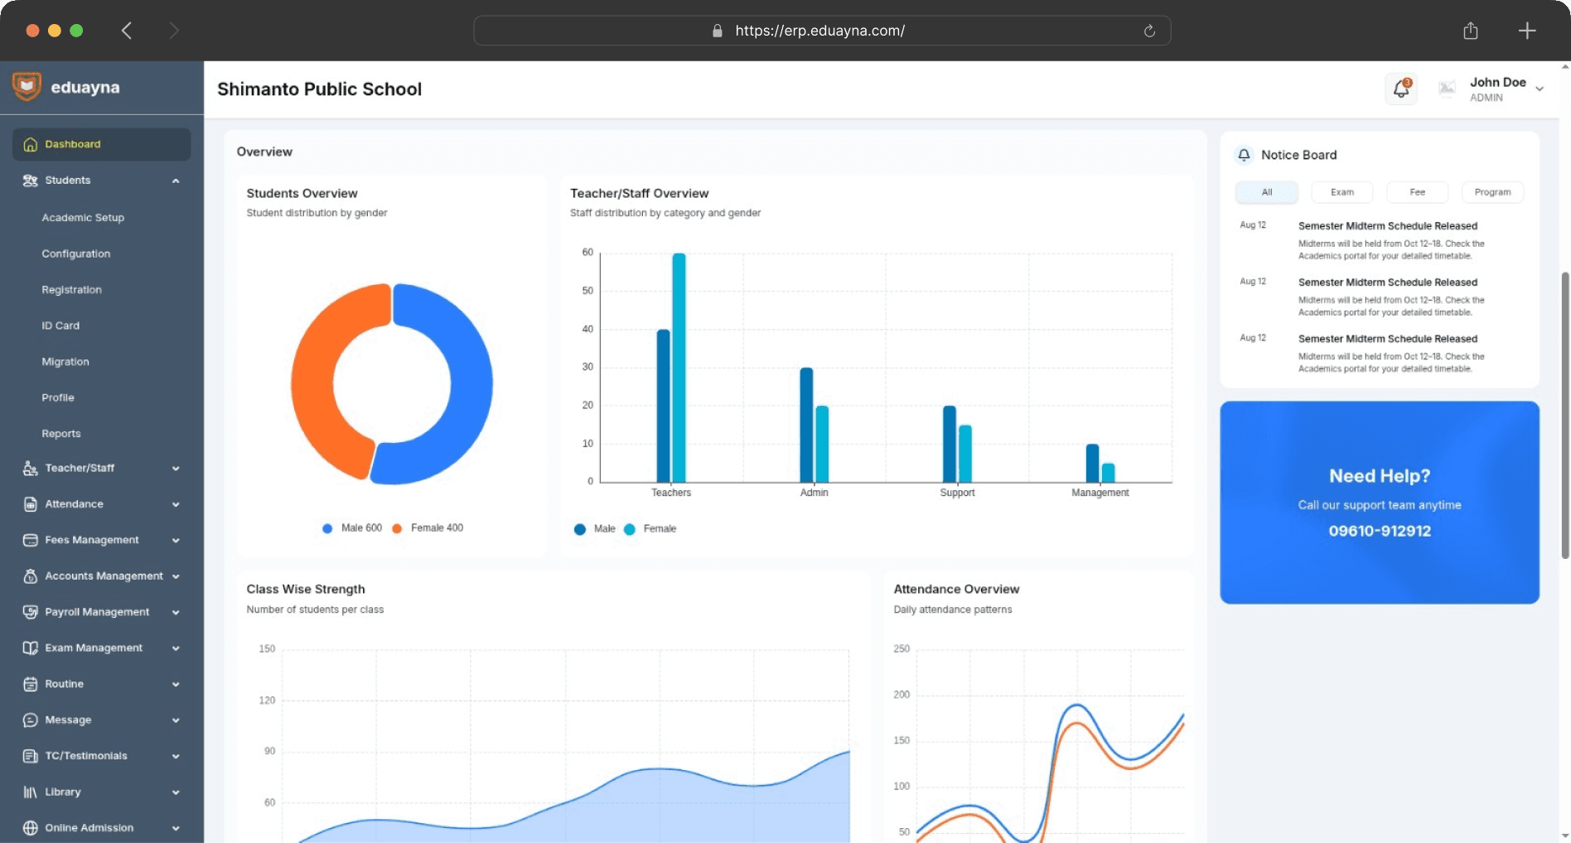Select the Fee tab on Notice Board
This screenshot has width=1571, height=843.
(1417, 192)
